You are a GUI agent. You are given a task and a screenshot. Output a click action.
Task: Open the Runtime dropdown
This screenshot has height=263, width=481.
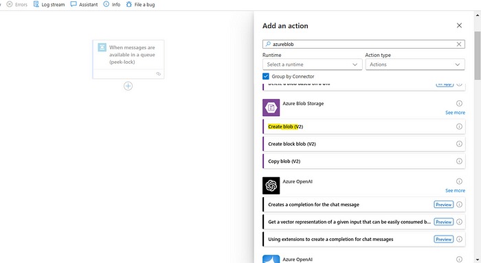[312, 65]
